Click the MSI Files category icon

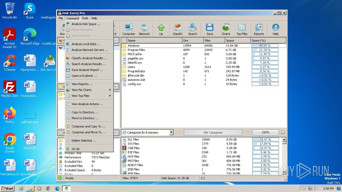(124, 161)
